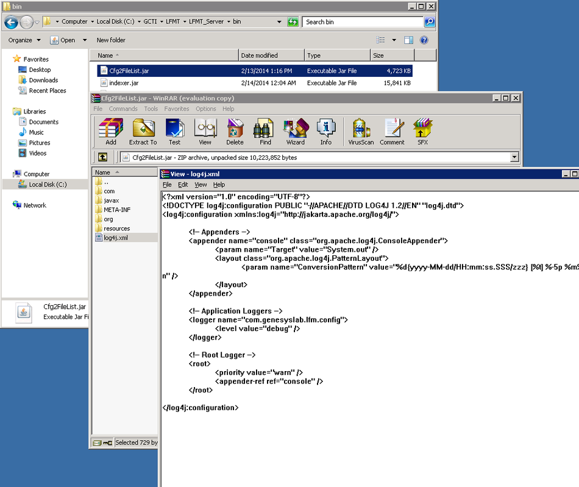Open WinRAR Tools menu

(151, 108)
